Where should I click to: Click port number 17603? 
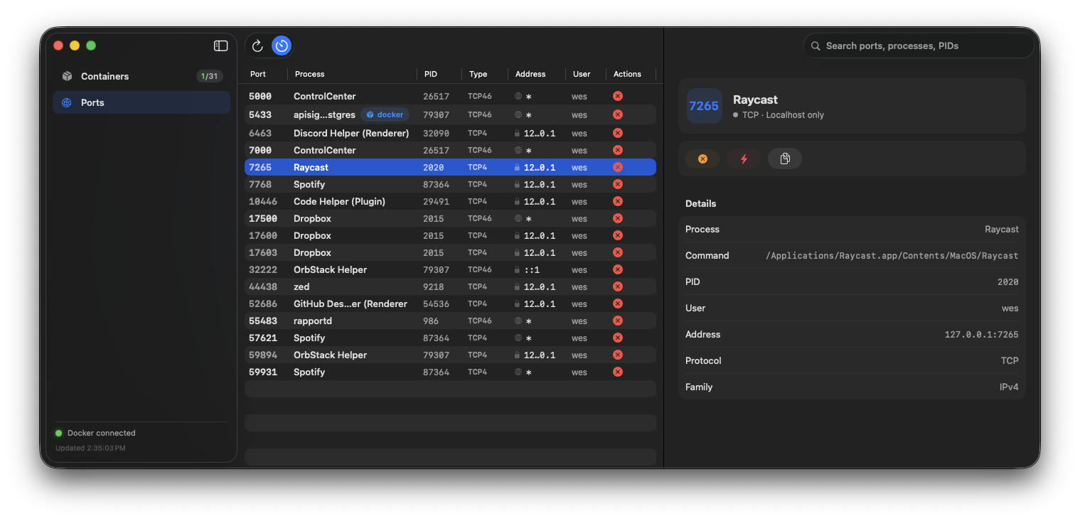[x=263, y=252]
